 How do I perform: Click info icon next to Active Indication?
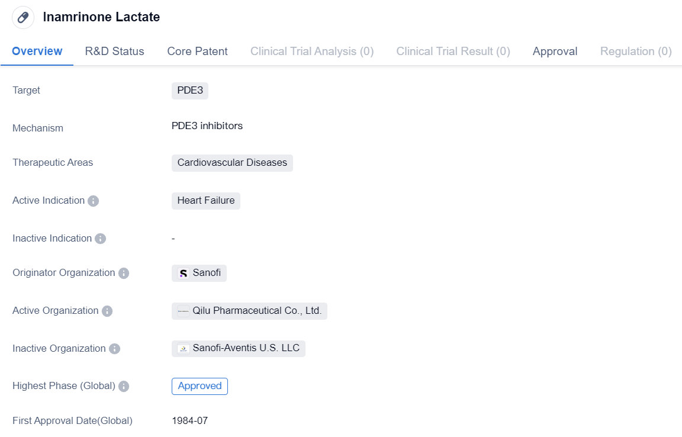[93, 201]
